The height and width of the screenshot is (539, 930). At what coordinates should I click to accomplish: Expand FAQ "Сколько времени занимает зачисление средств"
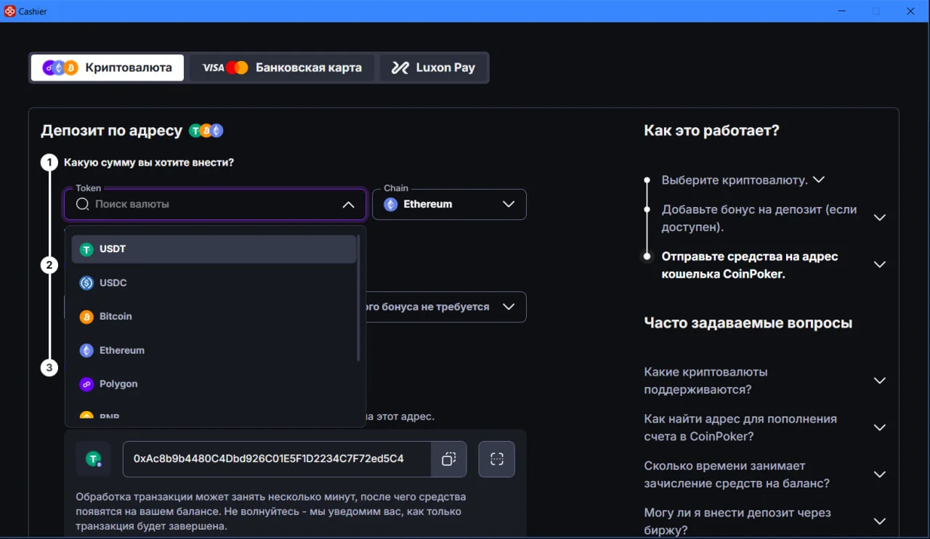pos(879,474)
